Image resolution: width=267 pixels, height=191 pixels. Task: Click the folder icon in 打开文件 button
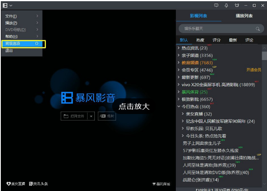(66, 116)
